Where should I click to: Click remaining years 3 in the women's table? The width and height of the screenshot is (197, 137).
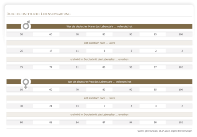156,106
